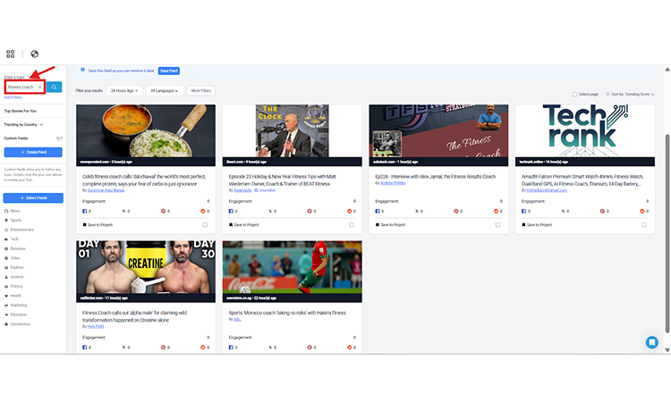Click X icon on dal chawal card
The height and width of the screenshot is (402, 671).
click(x=124, y=211)
